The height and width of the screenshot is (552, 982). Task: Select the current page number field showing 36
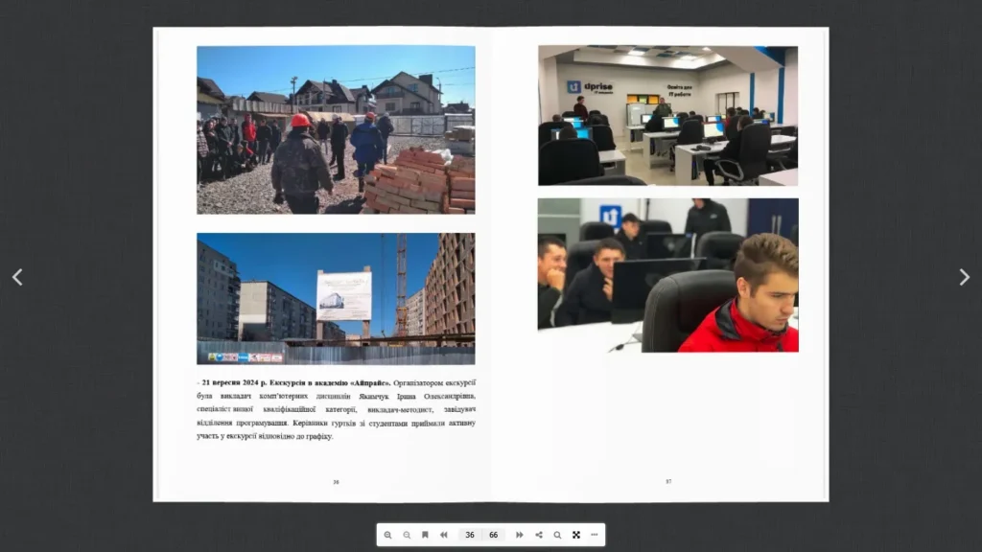coord(470,535)
